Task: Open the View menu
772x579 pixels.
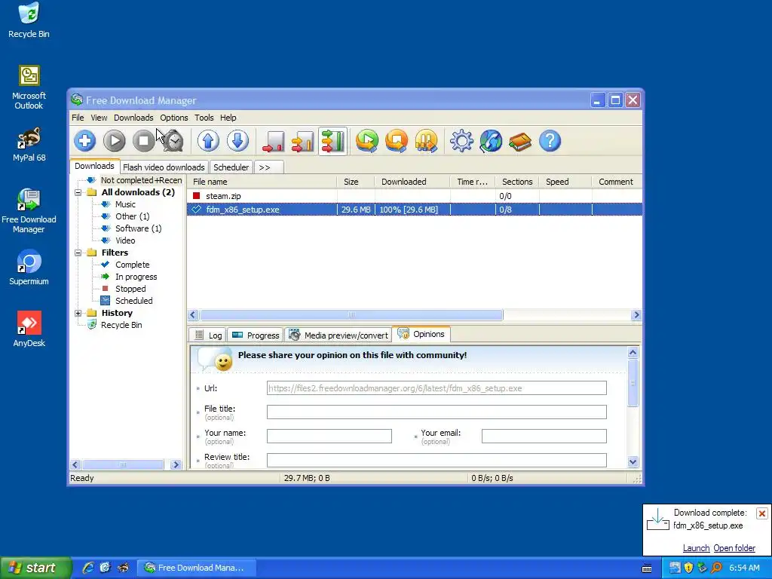Action: click(99, 118)
